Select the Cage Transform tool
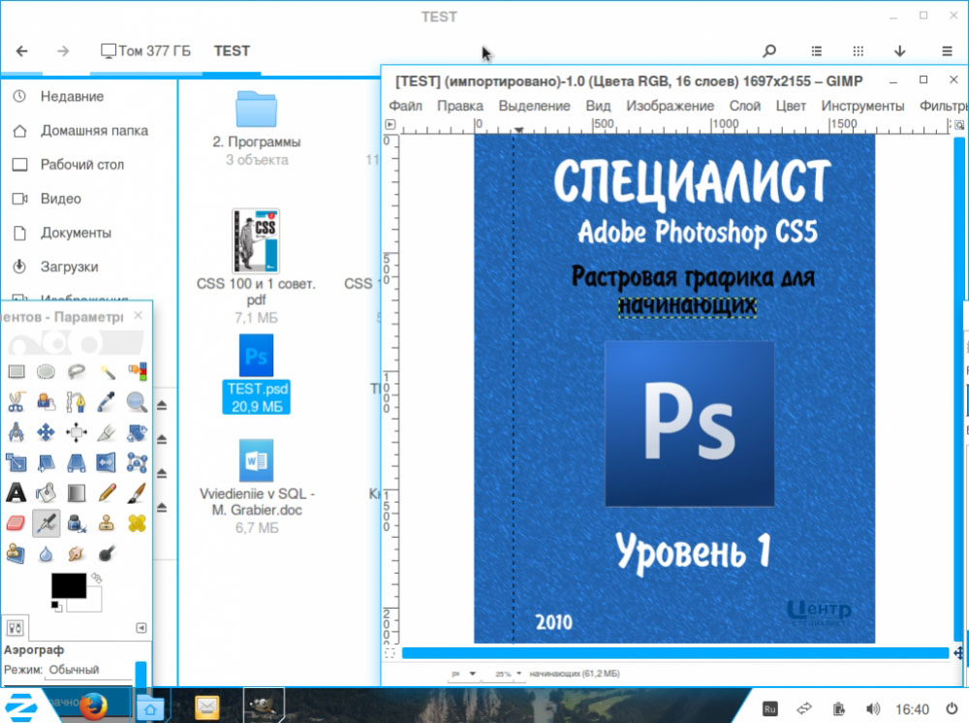 [x=138, y=462]
